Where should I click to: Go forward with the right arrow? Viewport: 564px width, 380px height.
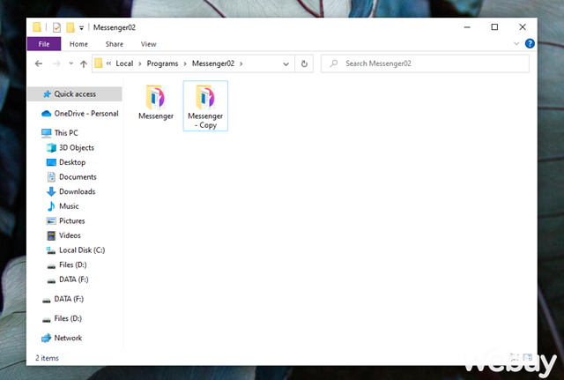(x=56, y=63)
